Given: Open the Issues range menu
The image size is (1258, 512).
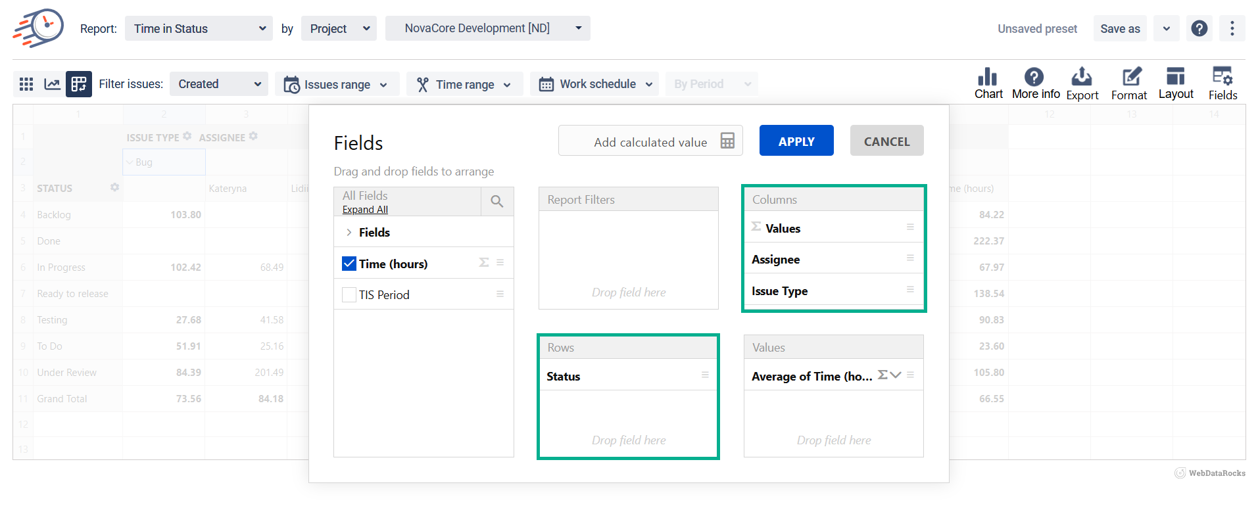Looking at the screenshot, I should click(337, 84).
